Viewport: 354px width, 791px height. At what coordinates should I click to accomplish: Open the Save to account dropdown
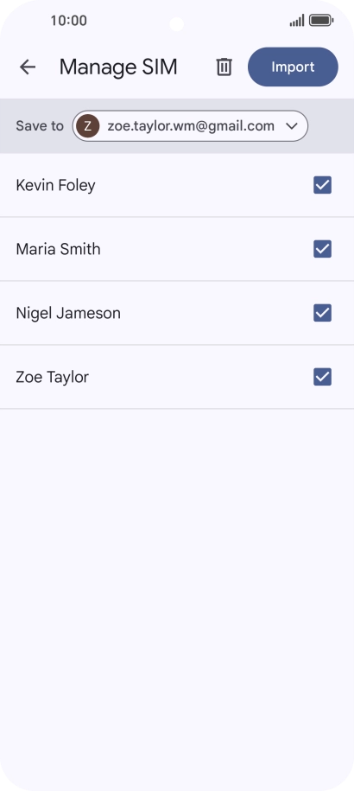point(190,126)
